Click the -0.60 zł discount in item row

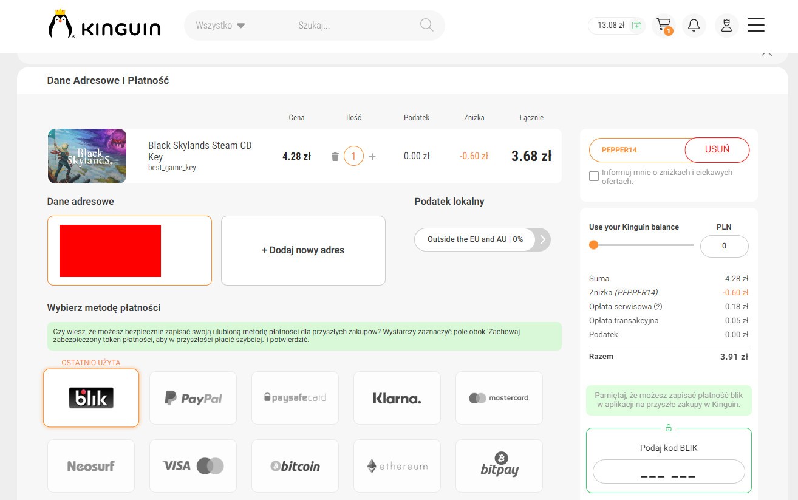coord(474,156)
